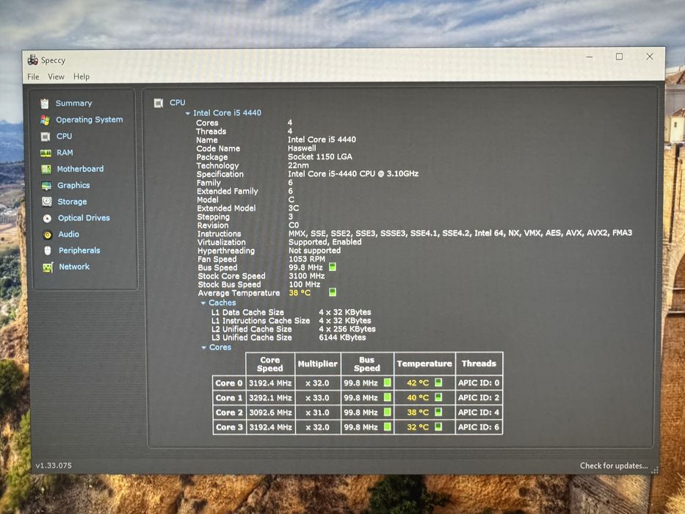This screenshot has width=685, height=514.
Task: Click Core 2 bus speed graph icon
Action: (x=387, y=412)
